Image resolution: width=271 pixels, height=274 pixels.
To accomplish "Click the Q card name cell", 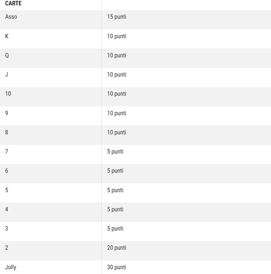I will (7, 55).
